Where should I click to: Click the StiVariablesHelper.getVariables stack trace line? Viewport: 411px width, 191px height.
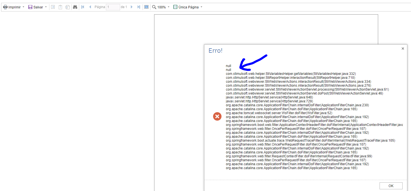[291, 74]
